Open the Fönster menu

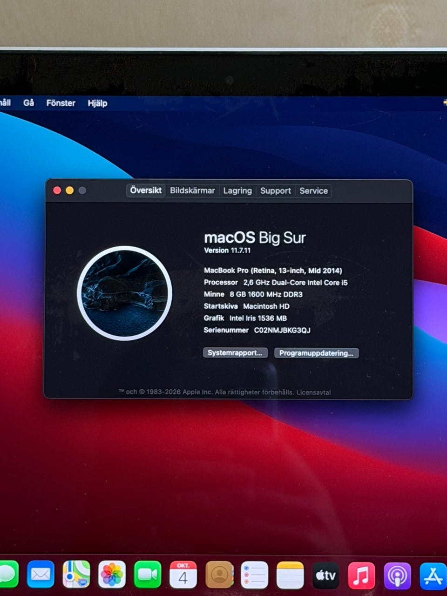[x=61, y=103]
